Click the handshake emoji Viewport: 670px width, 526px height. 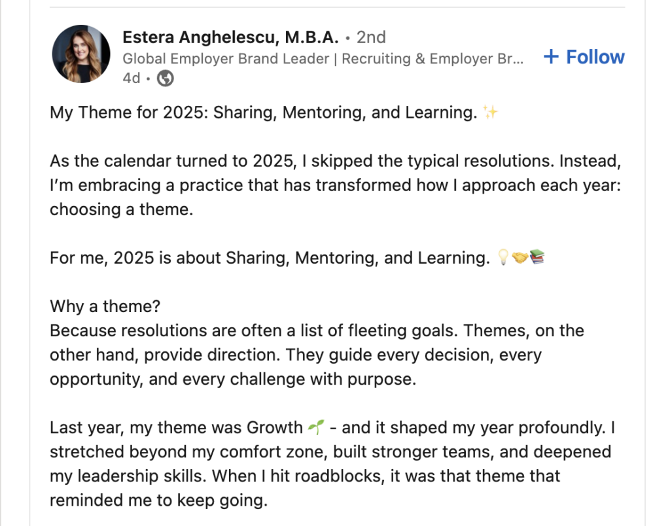520,258
